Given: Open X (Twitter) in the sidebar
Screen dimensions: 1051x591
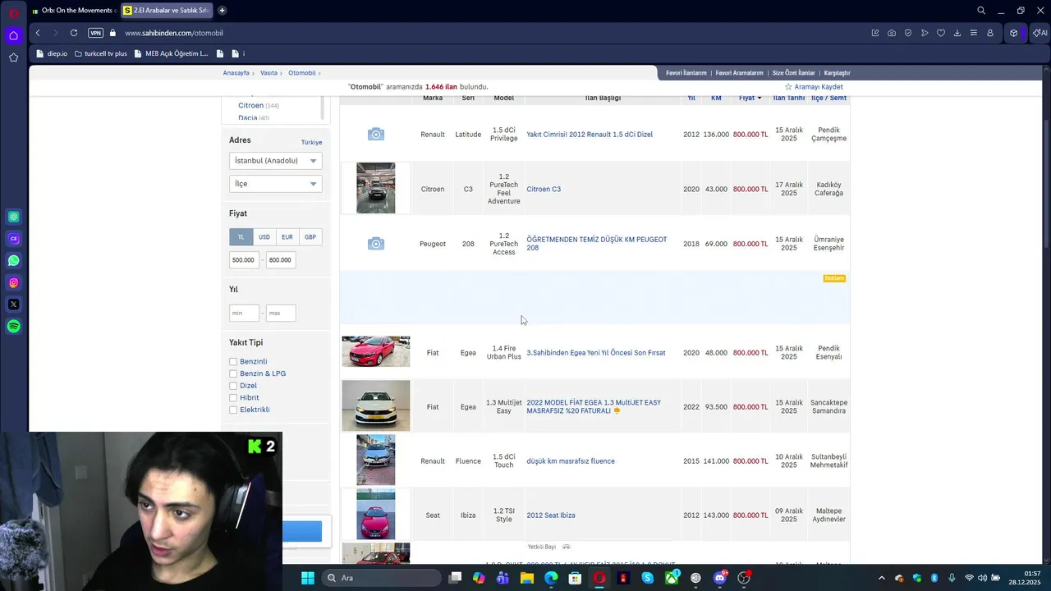Looking at the screenshot, I should tap(13, 305).
